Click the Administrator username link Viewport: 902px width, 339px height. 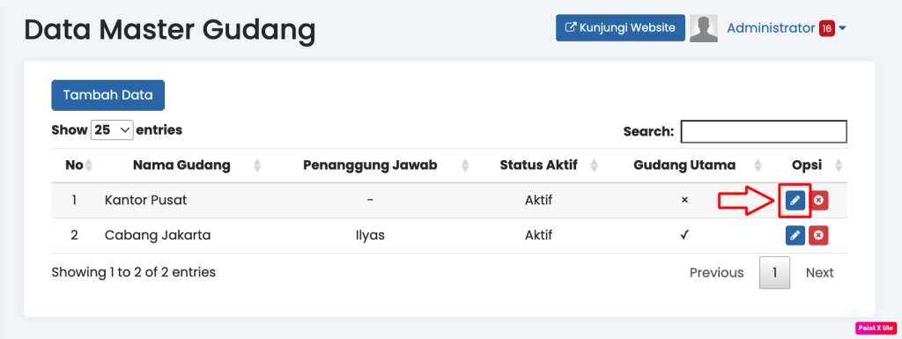point(771,28)
